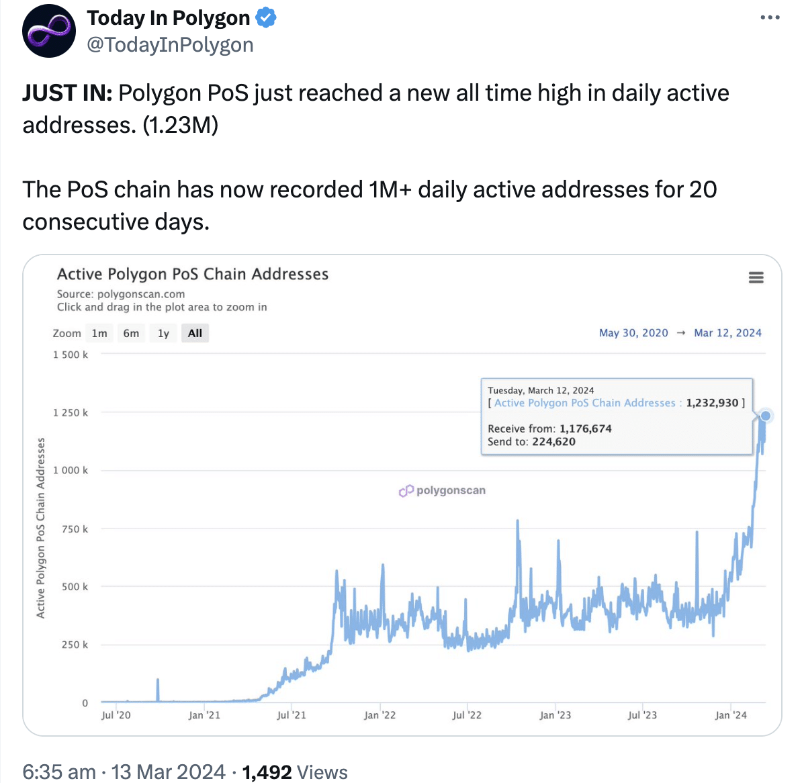This screenshot has width=802, height=783.
Task: Click the Mar 12, 2024 end date field
Action: coord(727,333)
